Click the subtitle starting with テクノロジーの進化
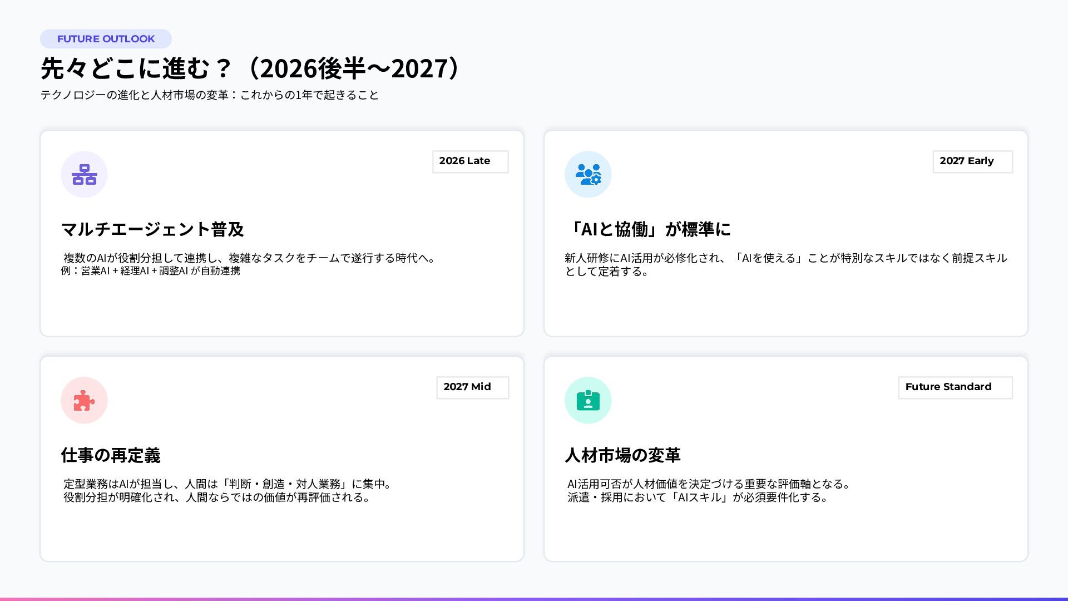1068x601 pixels. point(209,95)
